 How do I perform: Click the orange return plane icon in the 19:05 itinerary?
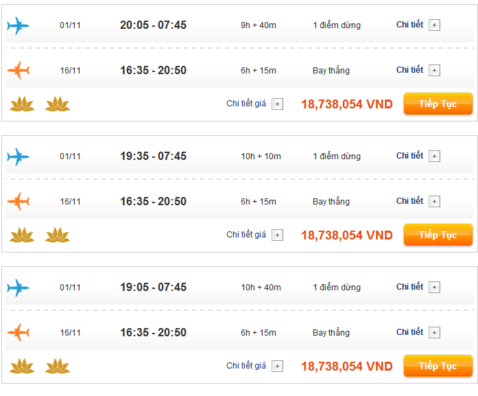[x=18, y=333]
